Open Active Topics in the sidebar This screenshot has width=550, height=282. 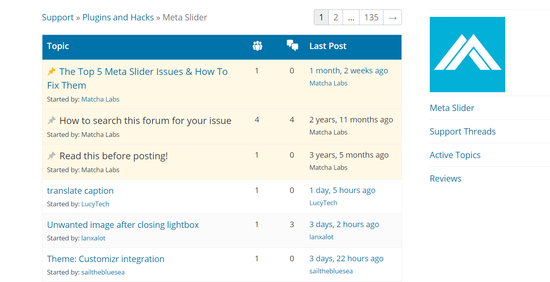click(455, 155)
